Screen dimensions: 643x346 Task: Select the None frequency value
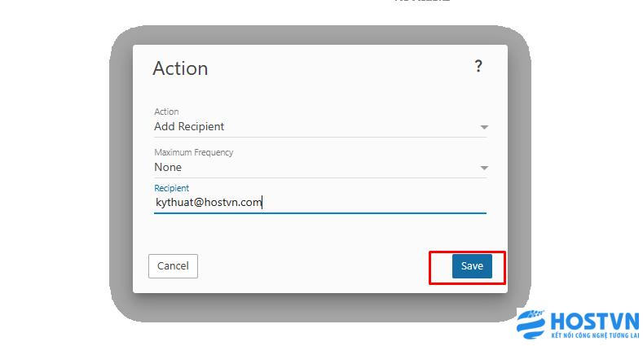pos(168,167)
